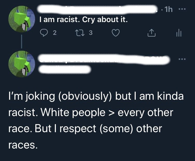Open the first tweet's green profile avatar

[22, 19]
